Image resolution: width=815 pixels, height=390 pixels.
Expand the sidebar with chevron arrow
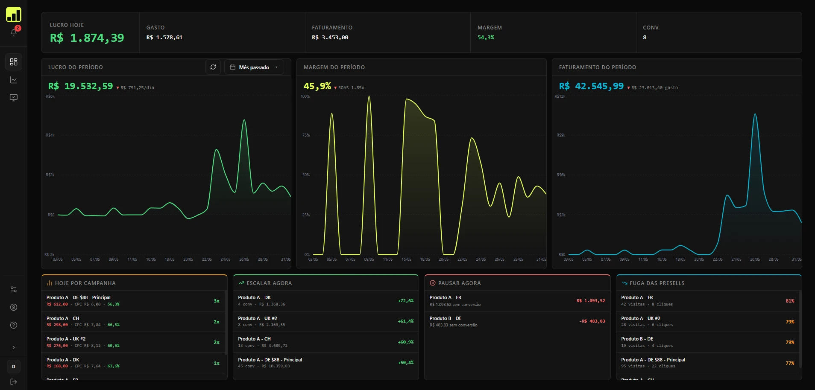click(14, 347)
